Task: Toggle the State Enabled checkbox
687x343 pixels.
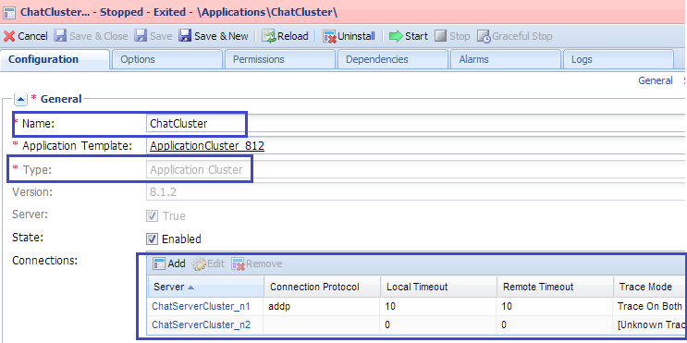Action: click(x=152, y=239)
